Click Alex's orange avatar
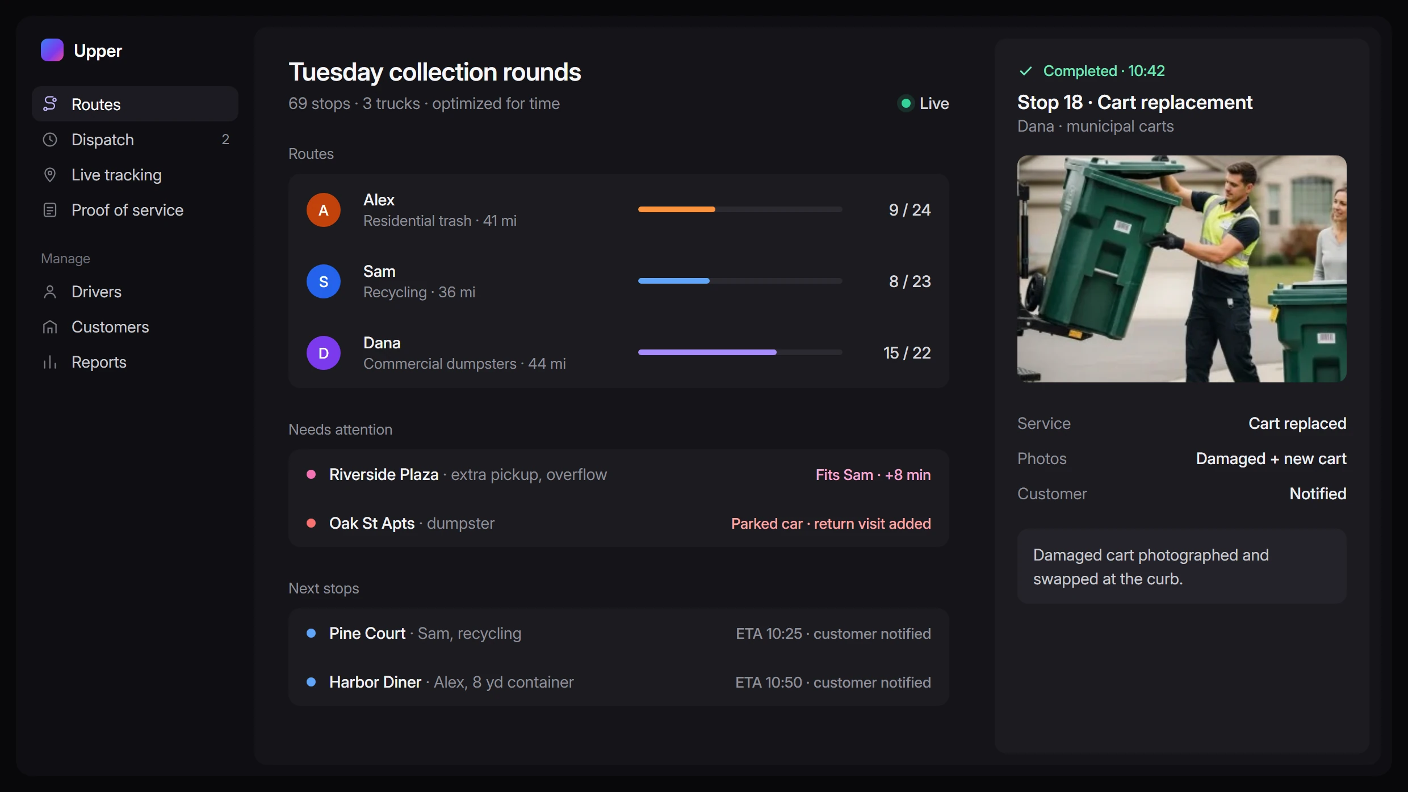1408x792 pixels. tap(324, 210)
